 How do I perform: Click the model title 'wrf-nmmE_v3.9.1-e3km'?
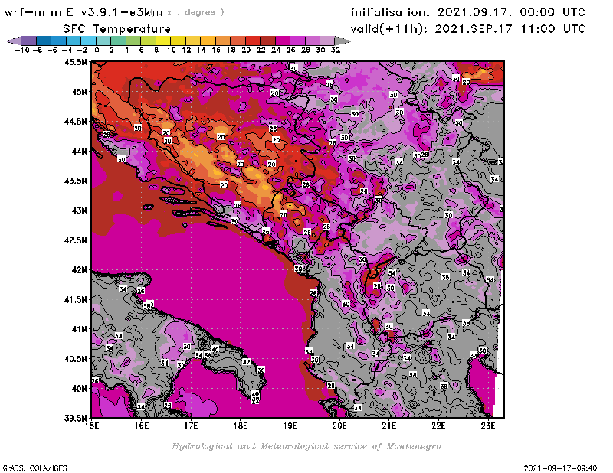[x=84, y=12]
